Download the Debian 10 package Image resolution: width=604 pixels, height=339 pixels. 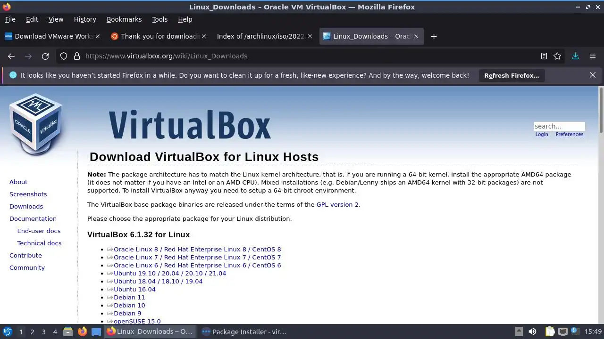[129, 305]
